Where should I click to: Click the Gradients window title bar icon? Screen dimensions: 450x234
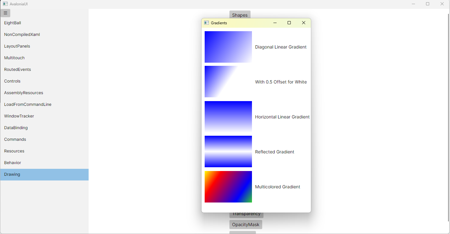[207, 23]
